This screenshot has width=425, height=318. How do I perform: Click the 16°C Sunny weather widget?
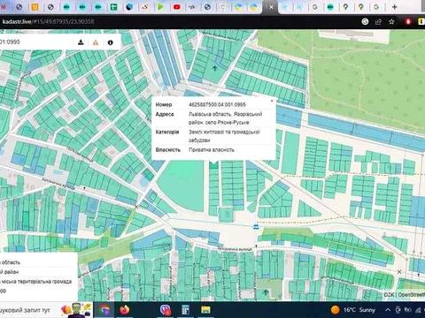click(353, 310)
